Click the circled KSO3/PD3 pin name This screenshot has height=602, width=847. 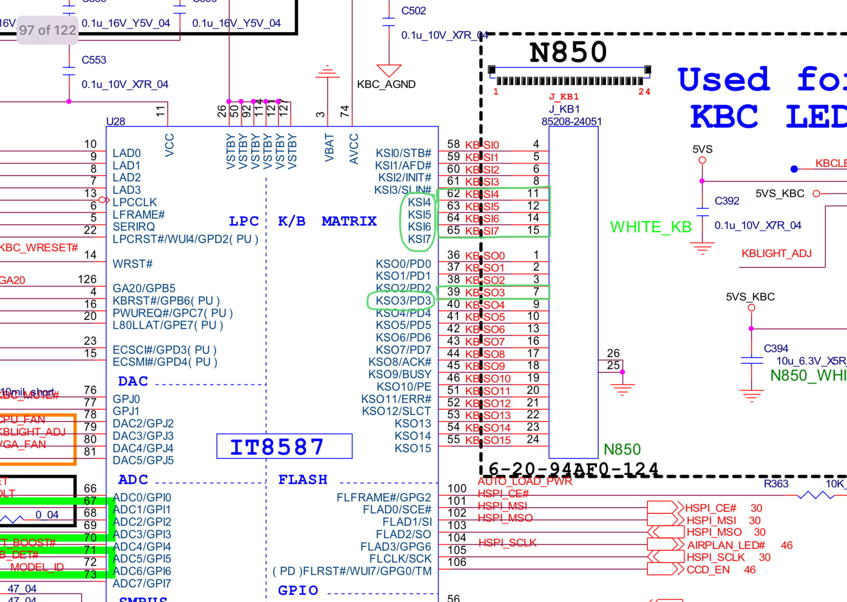403,301
